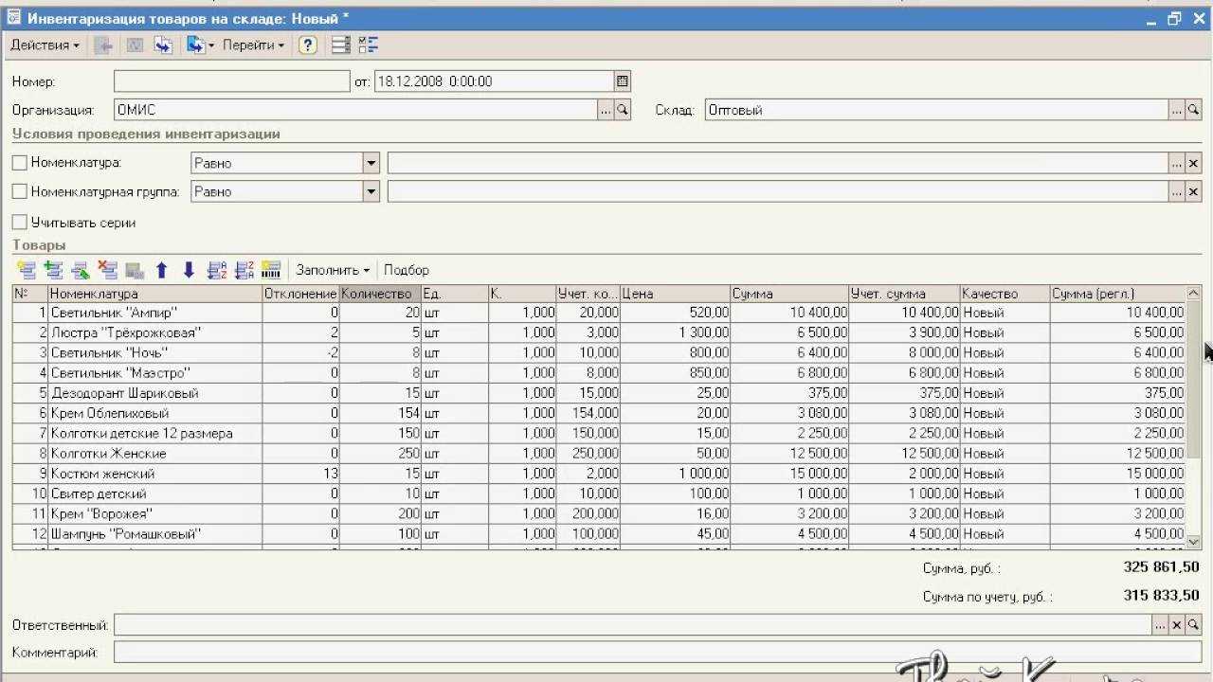Open selection with the Склад ellipsis button
This screenshot has height=682, width=1213.
[1177, 110]
